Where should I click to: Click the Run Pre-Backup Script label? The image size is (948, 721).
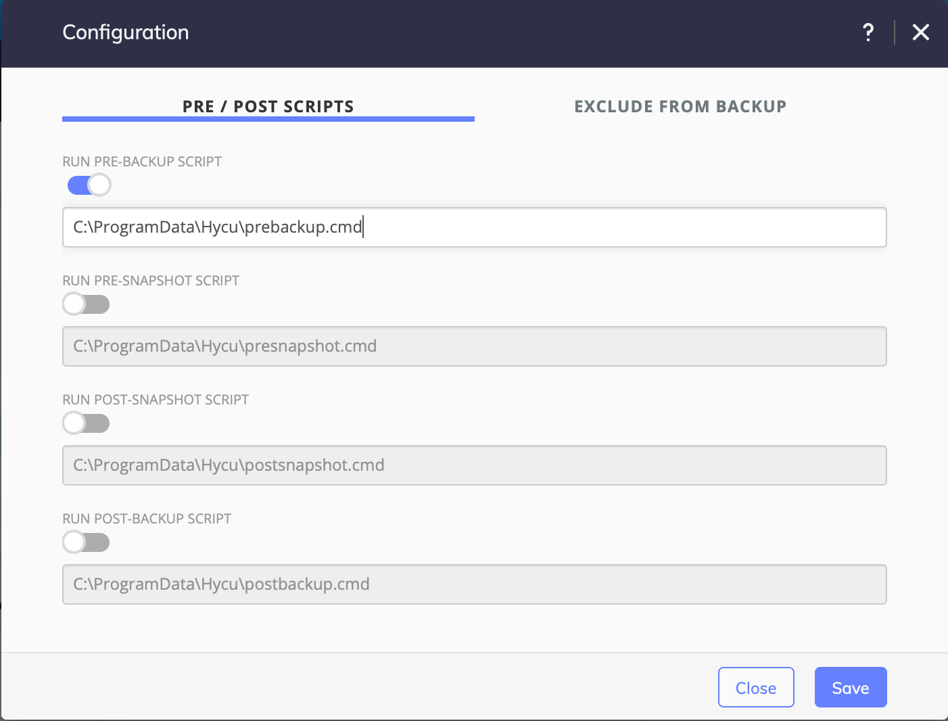click(x=142, y=162)
